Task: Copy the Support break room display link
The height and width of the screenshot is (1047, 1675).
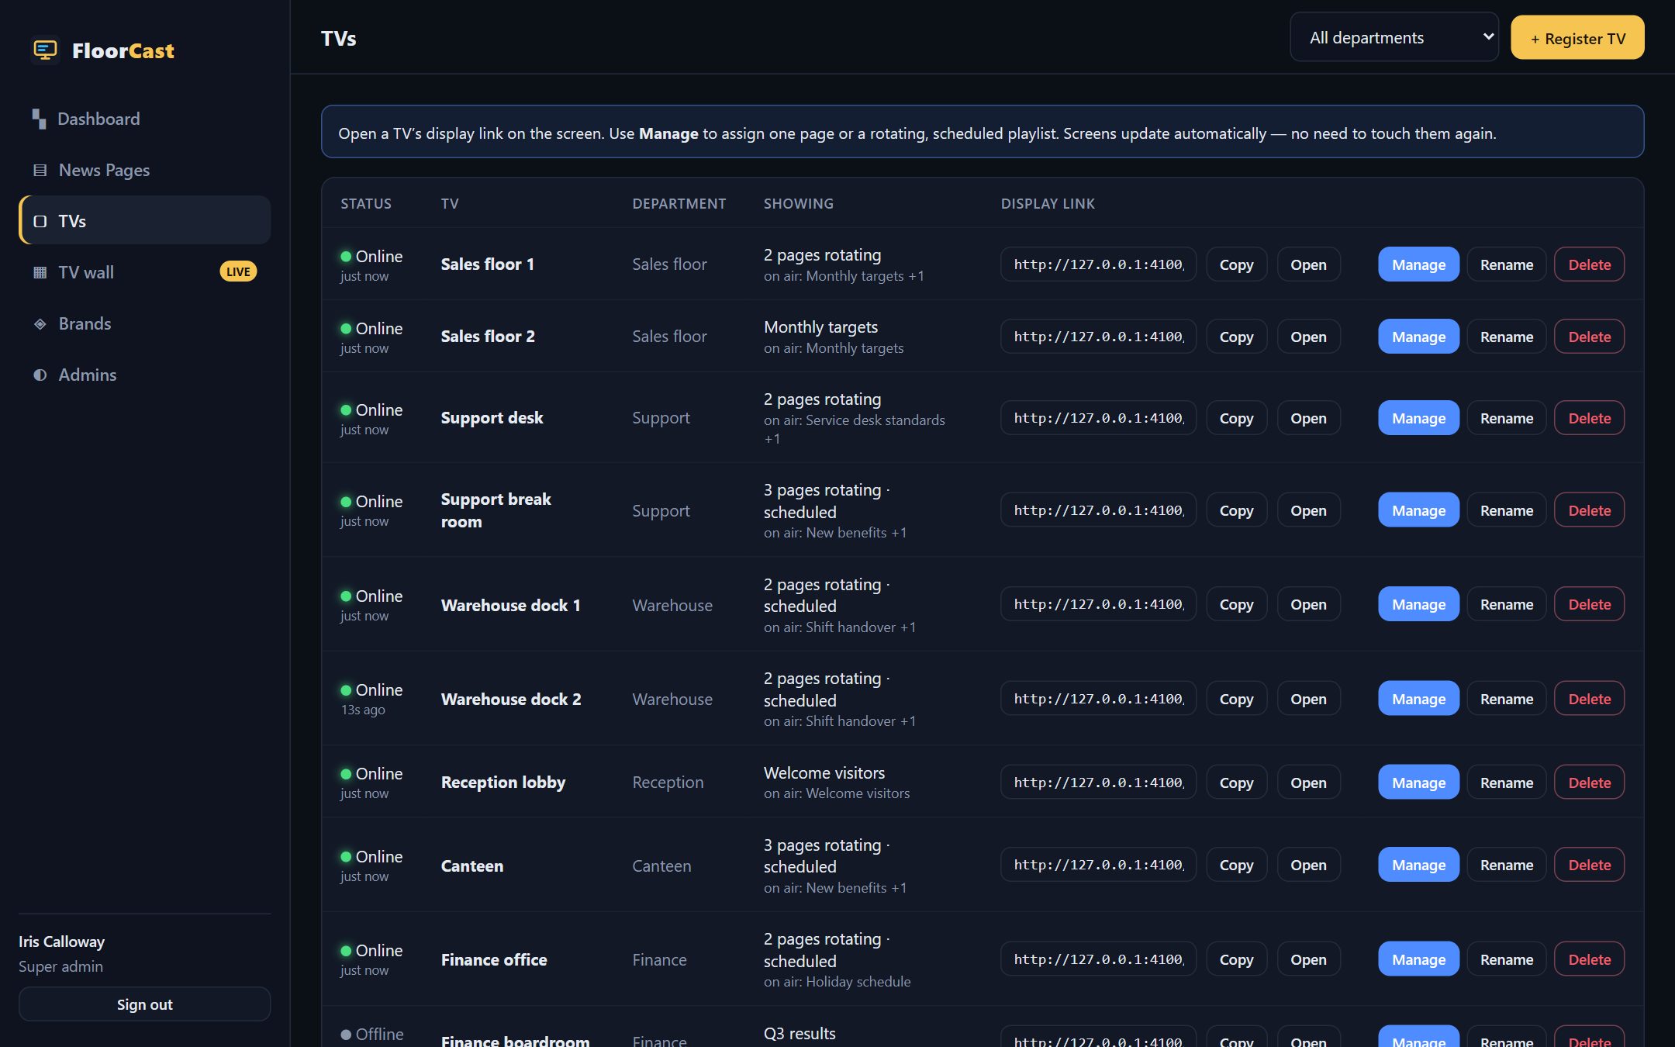Action: [x=1236, y=510]
